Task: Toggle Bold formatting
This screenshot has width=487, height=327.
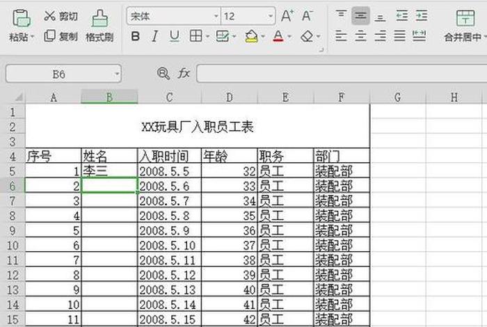Action: click(136, 36)
